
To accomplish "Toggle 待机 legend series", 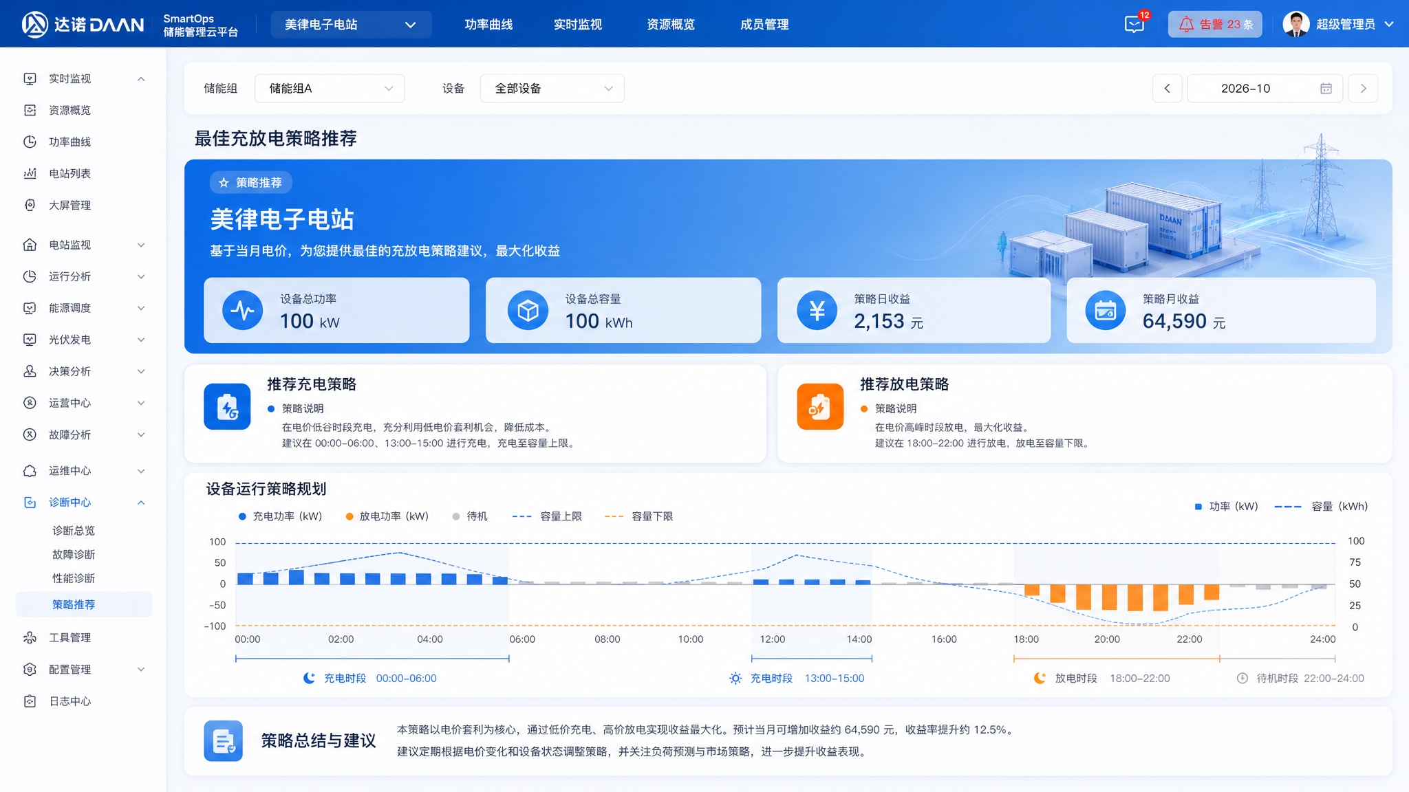I will point(470,516).
